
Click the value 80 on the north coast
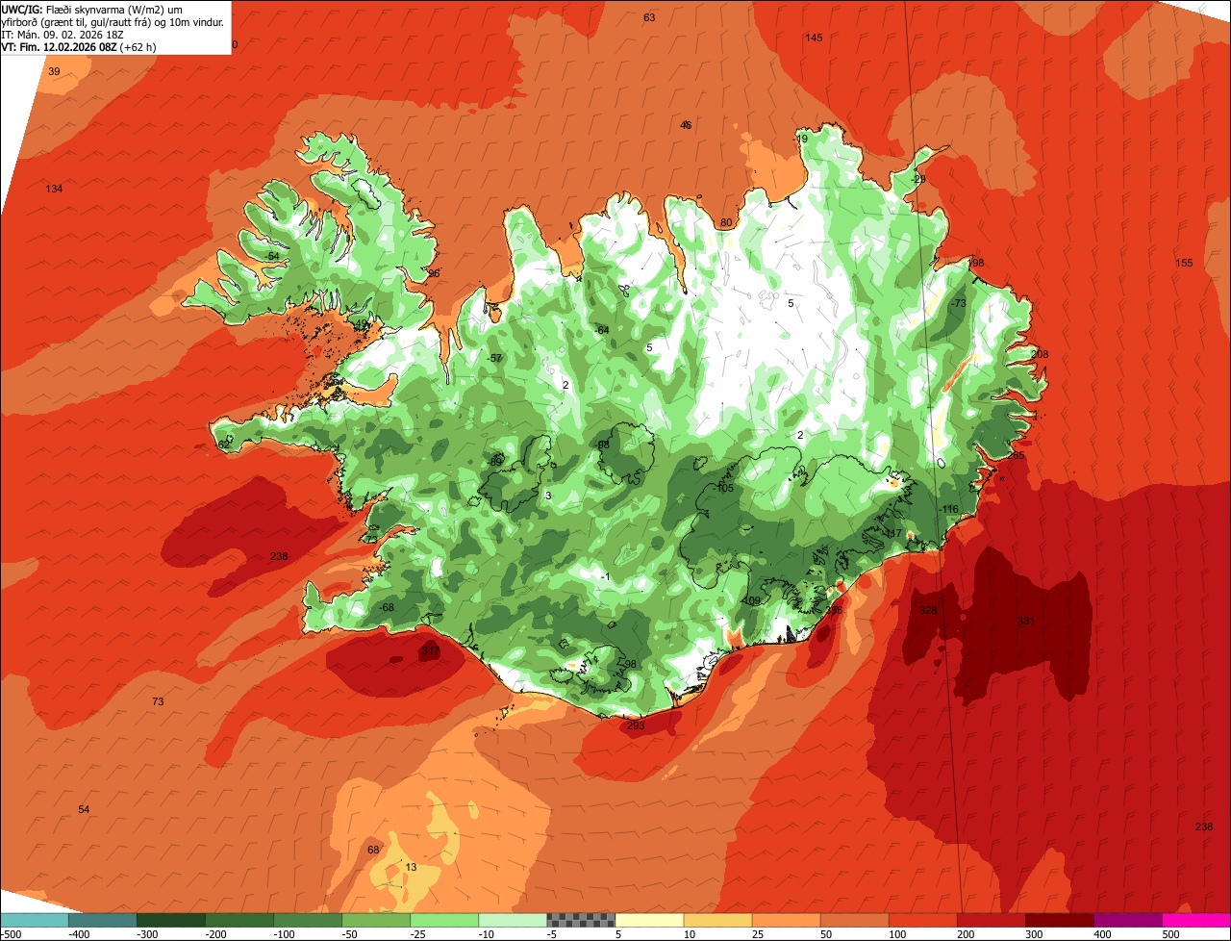(x=726, y=223)
